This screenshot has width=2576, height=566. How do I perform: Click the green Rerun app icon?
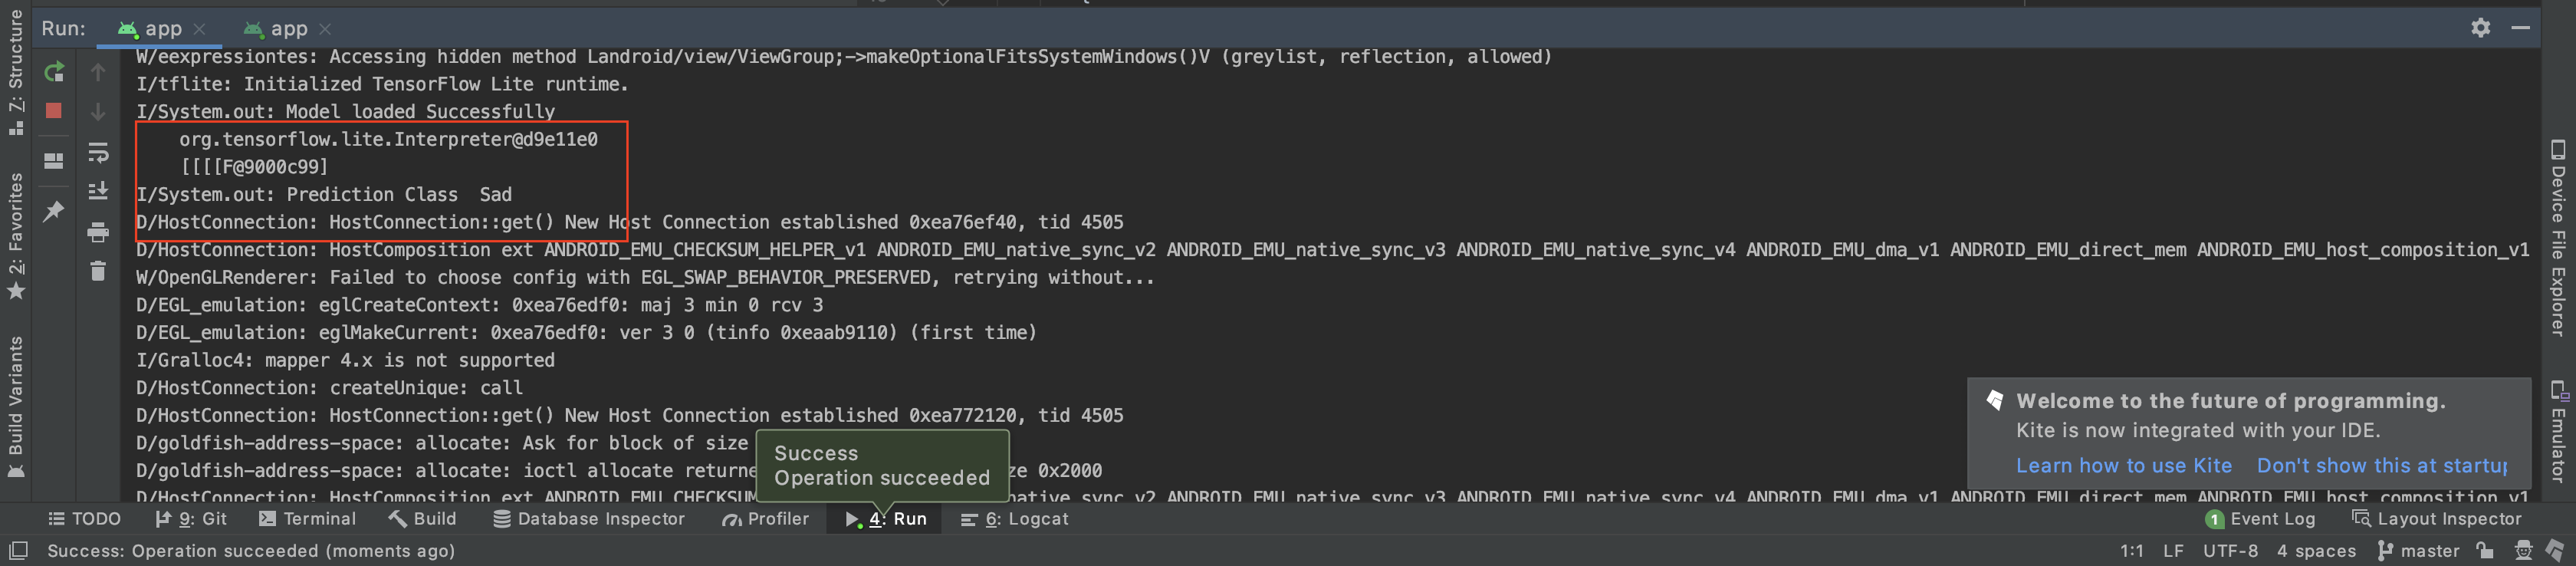54,72
